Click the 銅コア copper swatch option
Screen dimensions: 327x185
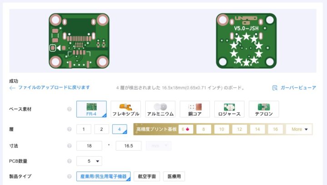(x=195, y=109)
